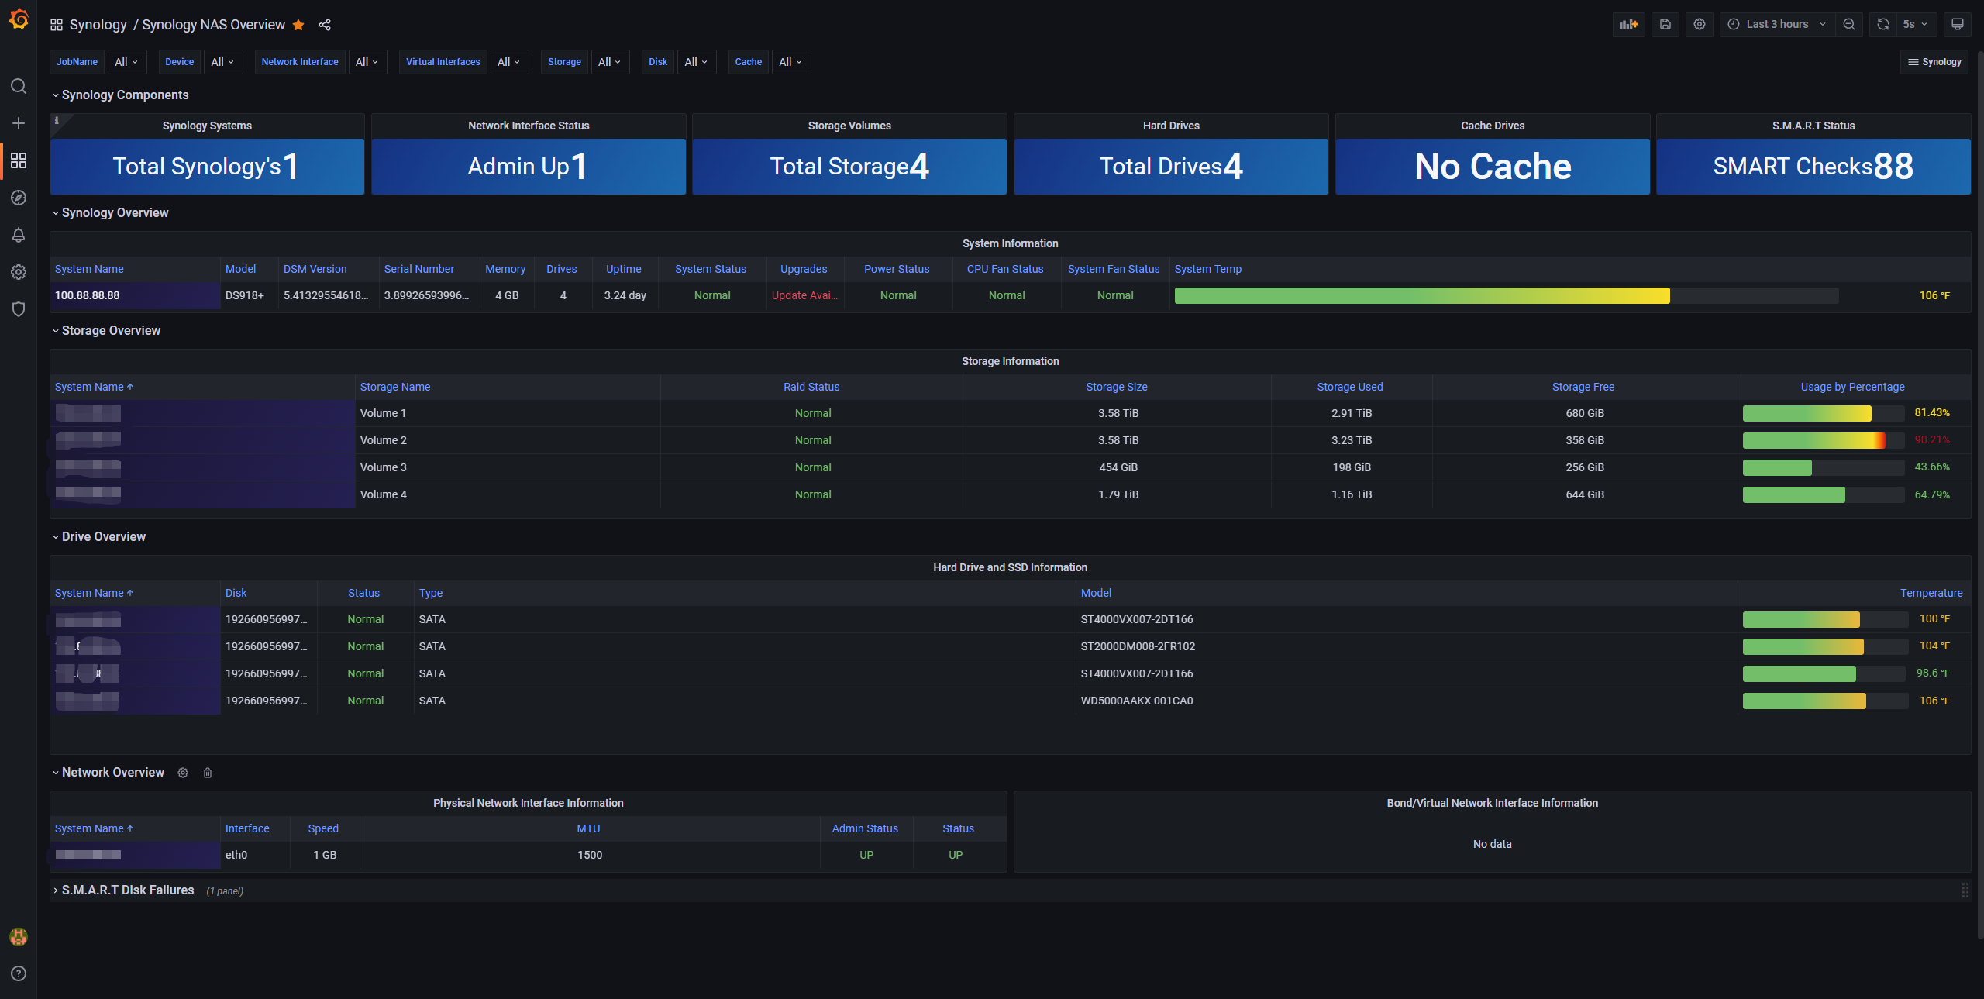Screen dimensions: 1984x999
Task: Expand the S.M.A.R.T Disk Failures row
Action: point(122,890)
